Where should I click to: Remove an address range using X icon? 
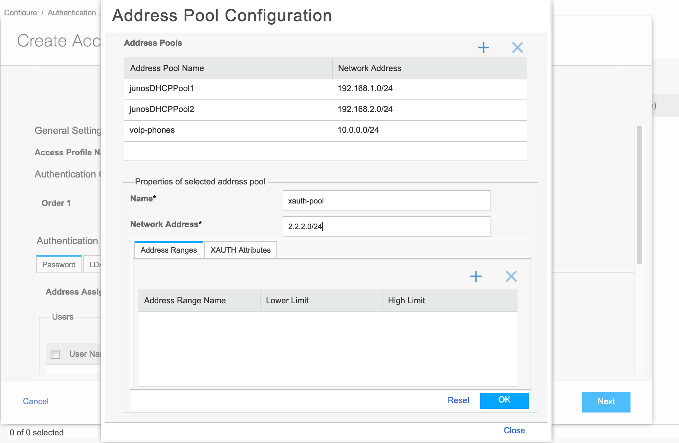(x=511, y=276)
